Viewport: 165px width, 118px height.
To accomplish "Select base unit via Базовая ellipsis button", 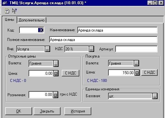I will (155, 96).
